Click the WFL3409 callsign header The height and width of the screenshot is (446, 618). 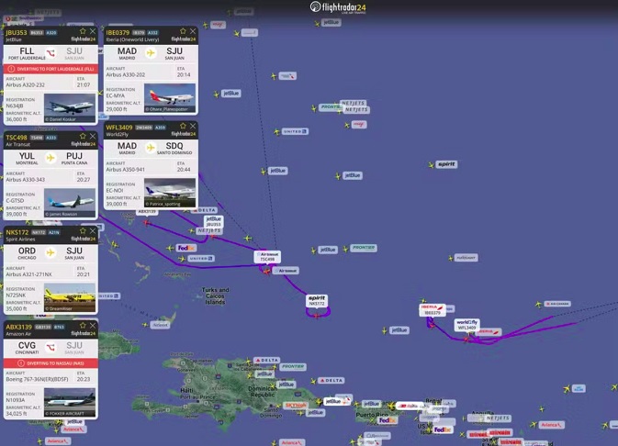click(x=119, y=128)
